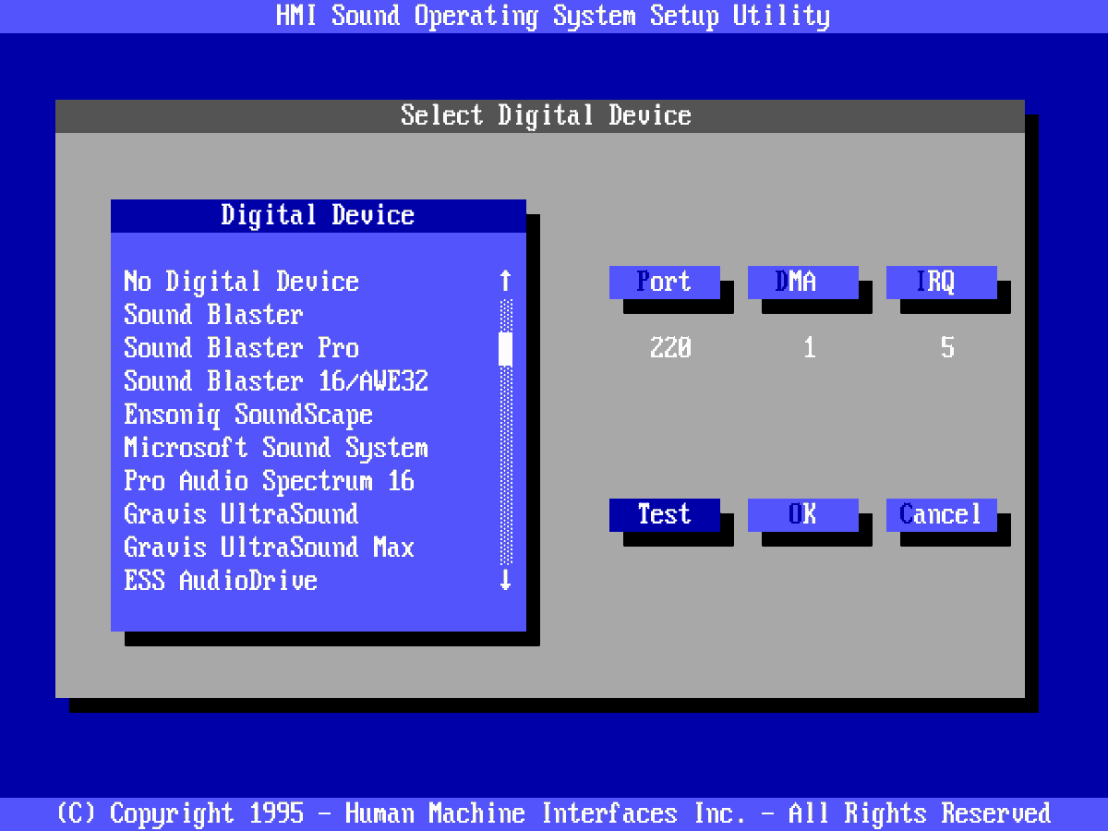The height and width of the screenshot is (831, 1108).
Task: Click the IRQ value 5
Action: pos(947,348)
